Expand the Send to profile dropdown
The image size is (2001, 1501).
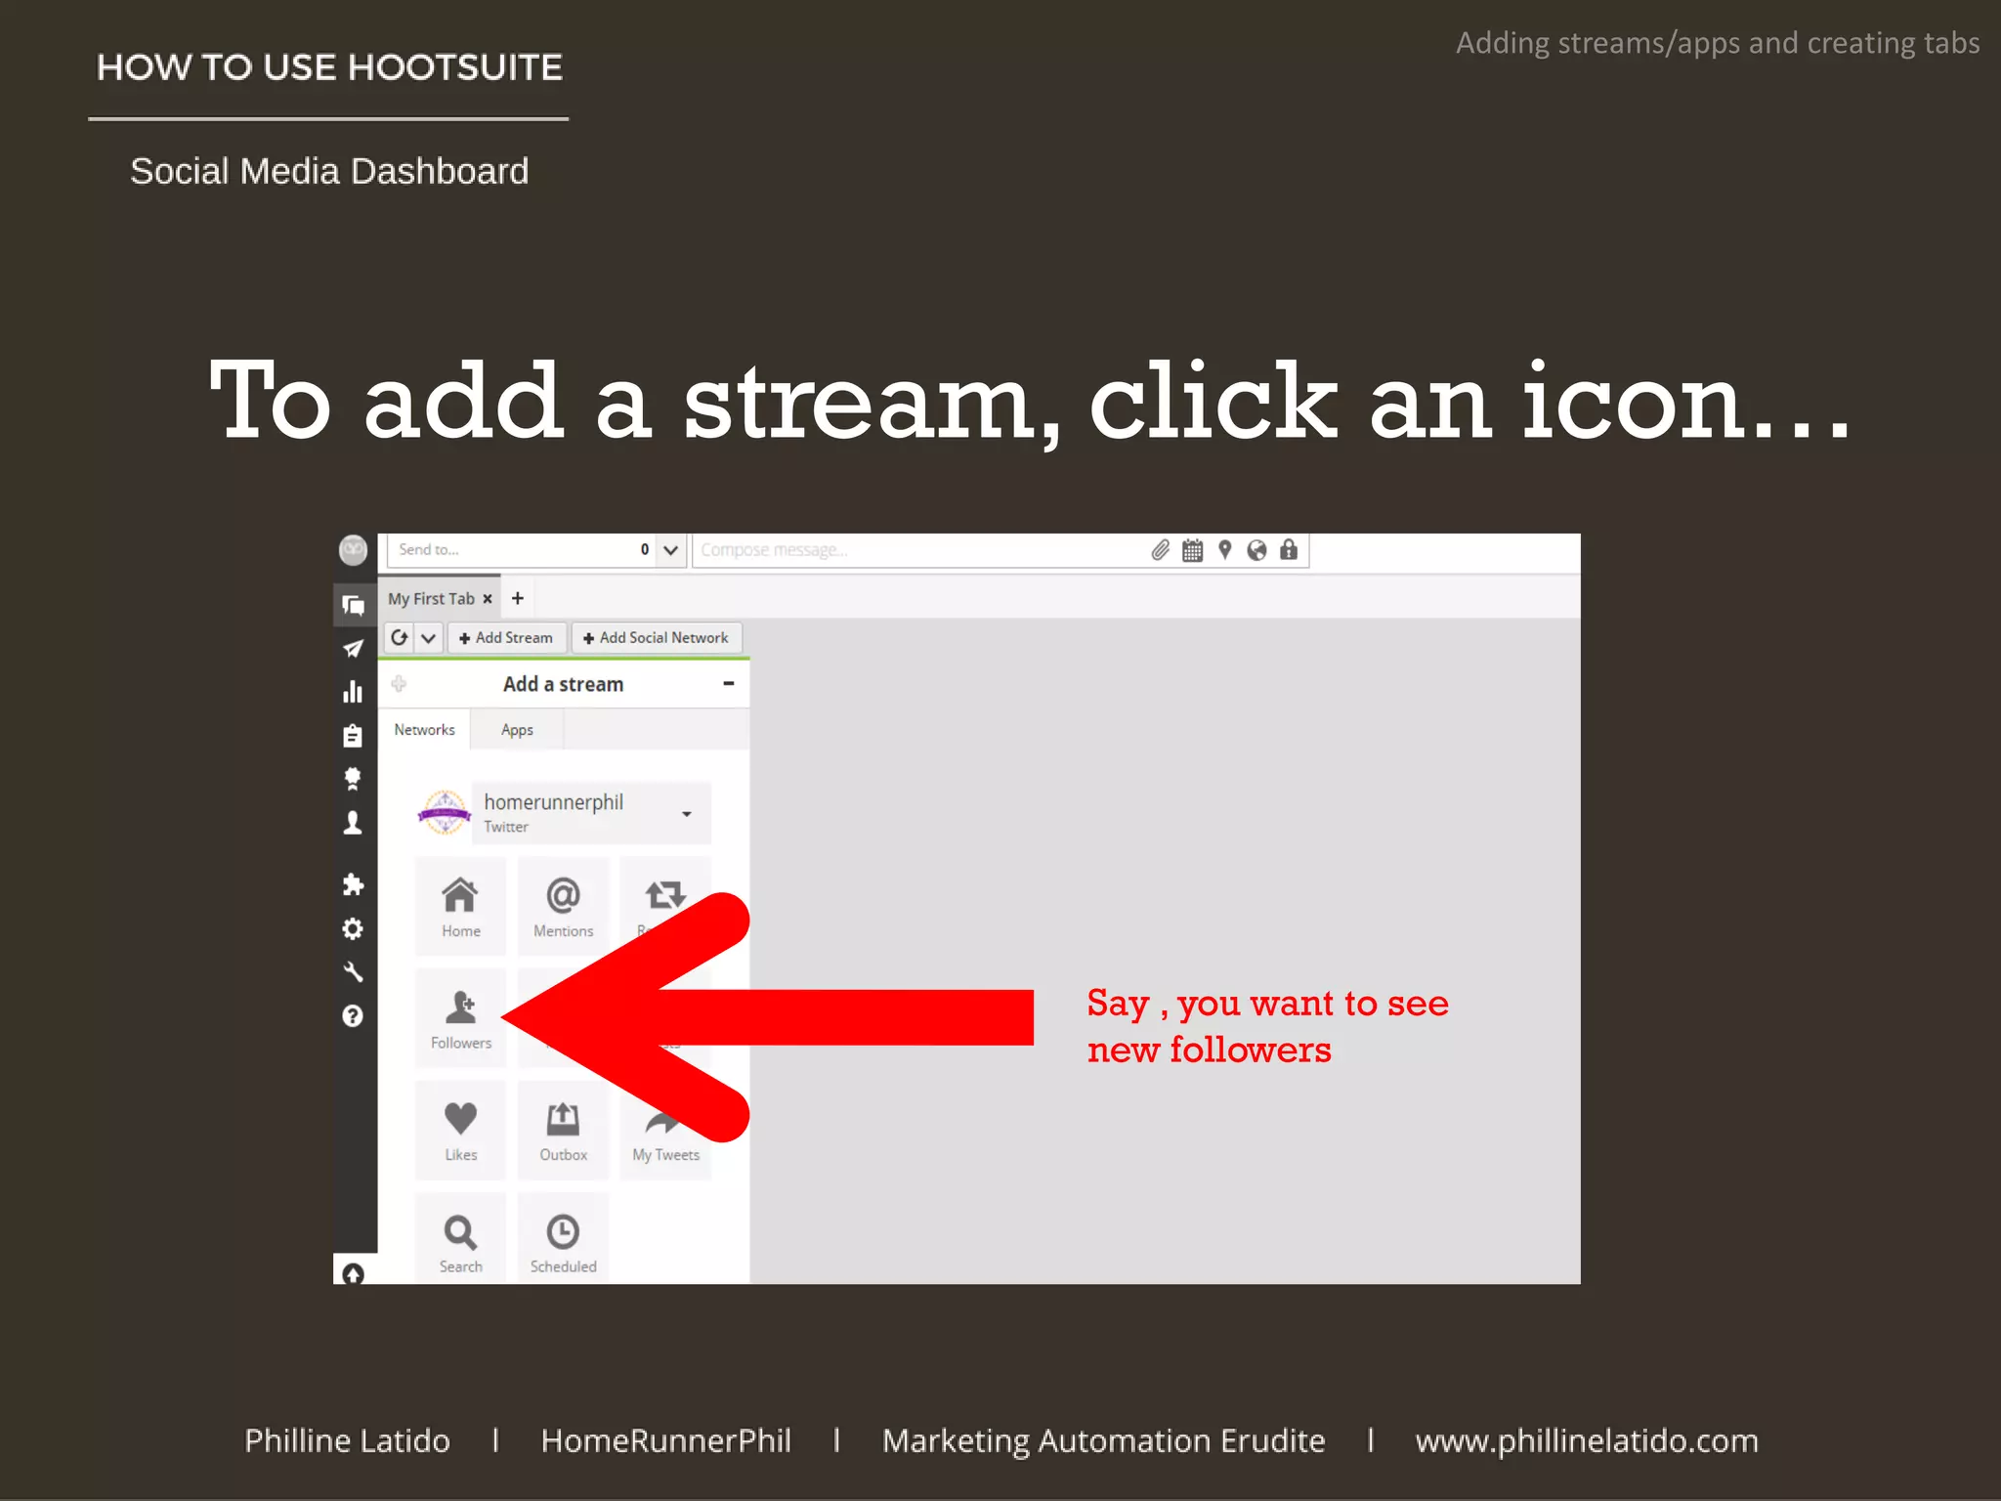pos(671,550)
